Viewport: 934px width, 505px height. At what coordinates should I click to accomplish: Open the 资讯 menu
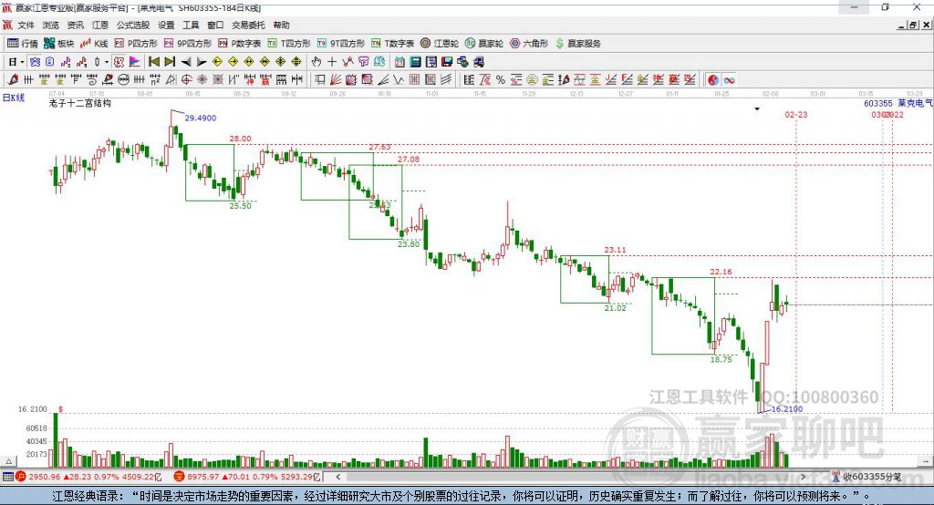[x=75, y=25]
